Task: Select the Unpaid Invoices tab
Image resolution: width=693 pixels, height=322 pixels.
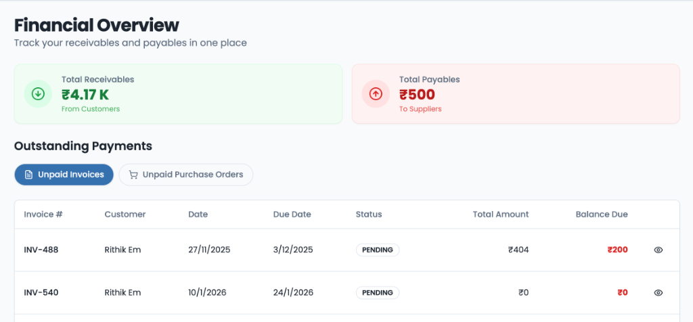Action: coord(64,175)
